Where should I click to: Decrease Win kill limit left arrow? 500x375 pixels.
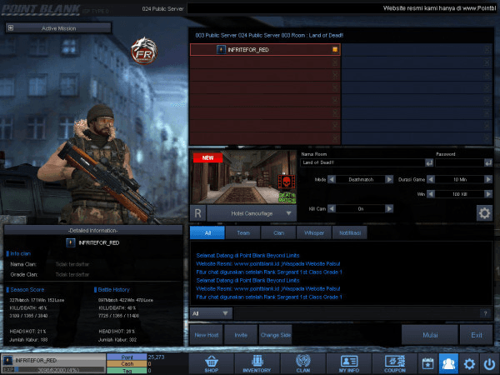click(431, 194)
